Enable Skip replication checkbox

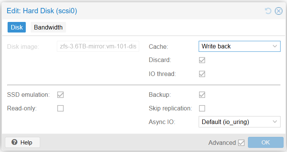pyautogui.click(x=202, y=109)
